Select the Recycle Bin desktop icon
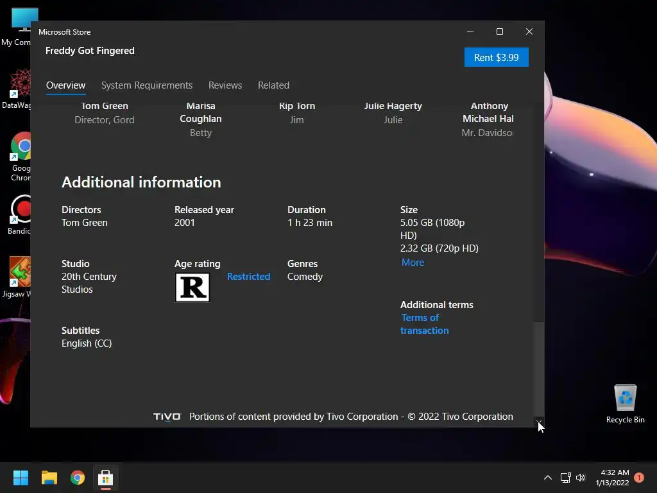The height and width of the screenshot is (493, 657). point(625,404)
